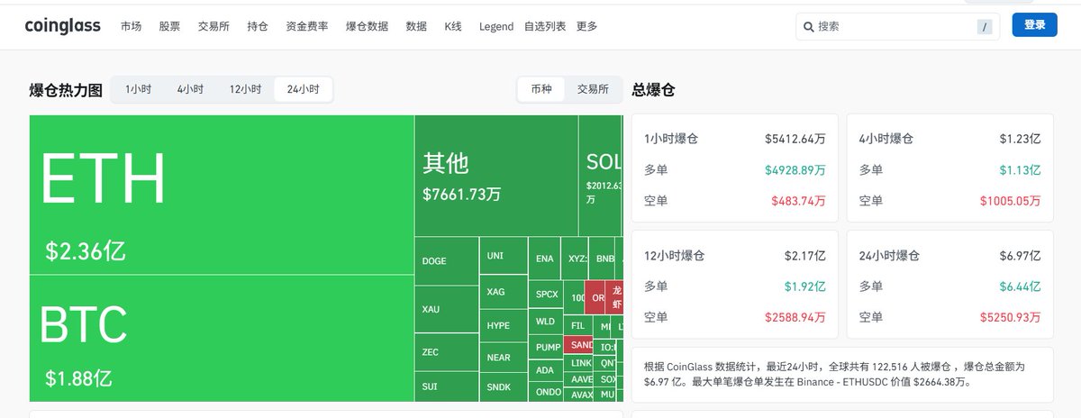Open the 交易所 nav menu
1081x418 pixels.
(213, 27)
